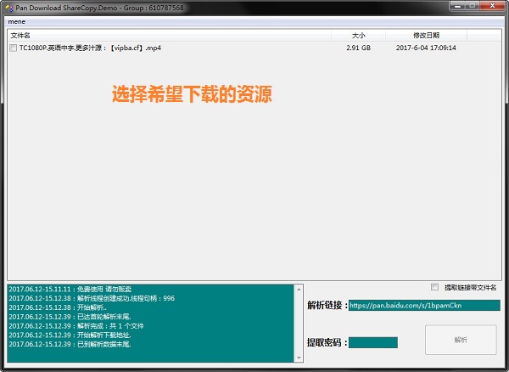Viewport: 509px width, 372px height.
Task: Sort by the 文件名 column header
Action: [19, 36]
